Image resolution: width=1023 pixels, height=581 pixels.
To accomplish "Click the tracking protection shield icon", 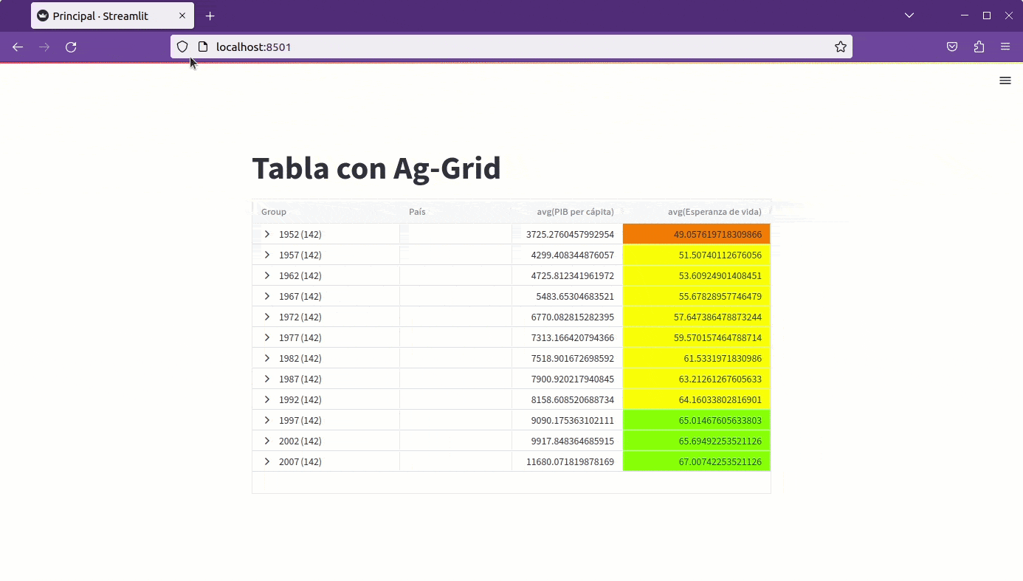I will pyautogui.click(x=182, y=47).
